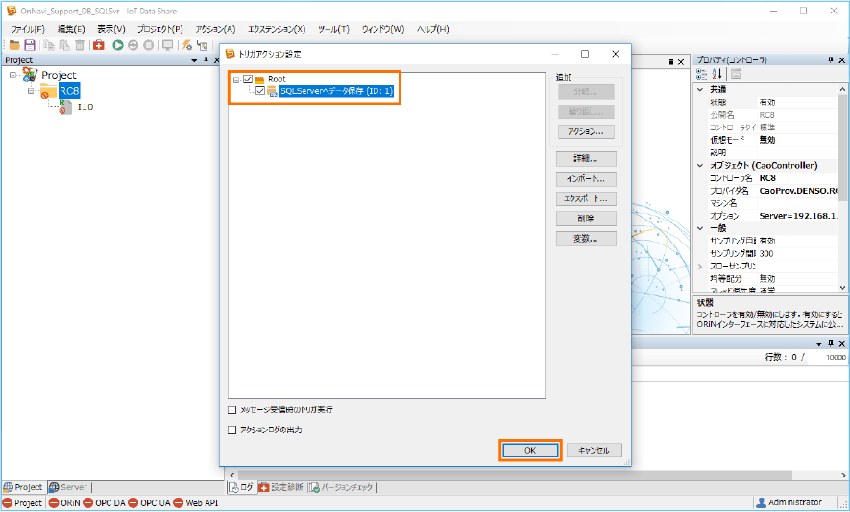Screen dimensions: 850x512
Task: Collapse the 共通 property group
Action: coord(700,89)
